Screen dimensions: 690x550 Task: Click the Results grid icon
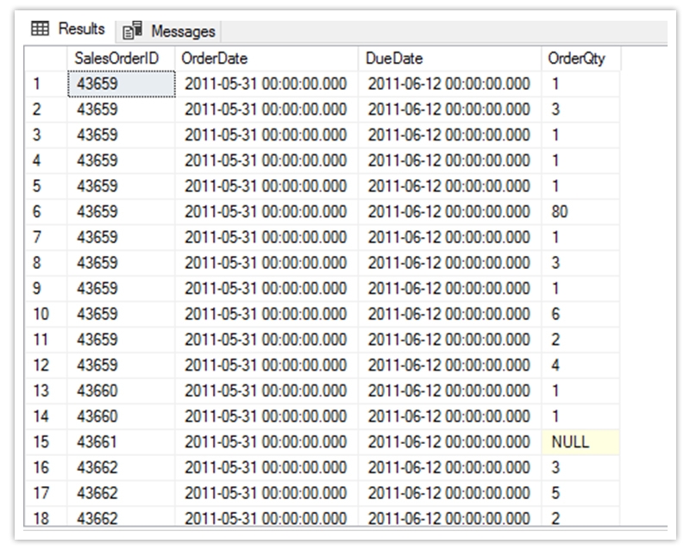point(40,29)
